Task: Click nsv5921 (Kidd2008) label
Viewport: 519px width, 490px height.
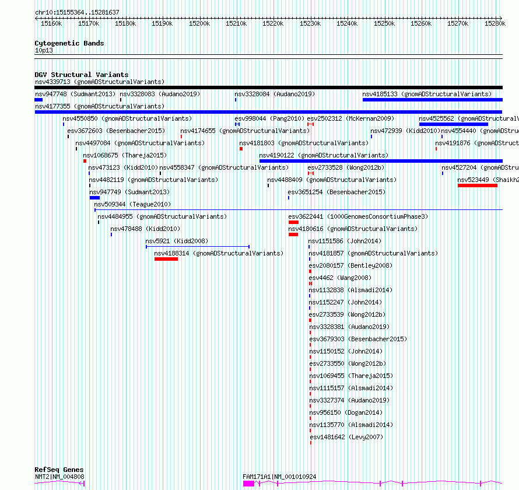Action: 177,241
